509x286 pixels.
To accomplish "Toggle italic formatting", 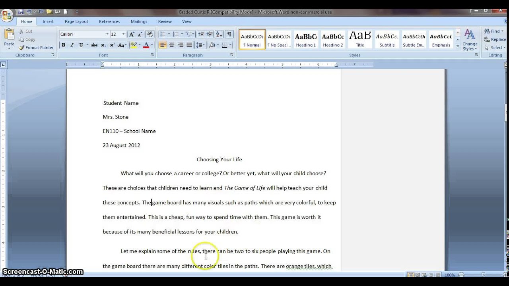I will (x=72, y=45).
